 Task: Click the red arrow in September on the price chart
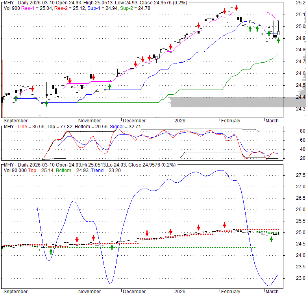pyautogui.click(x=32, y=88)
